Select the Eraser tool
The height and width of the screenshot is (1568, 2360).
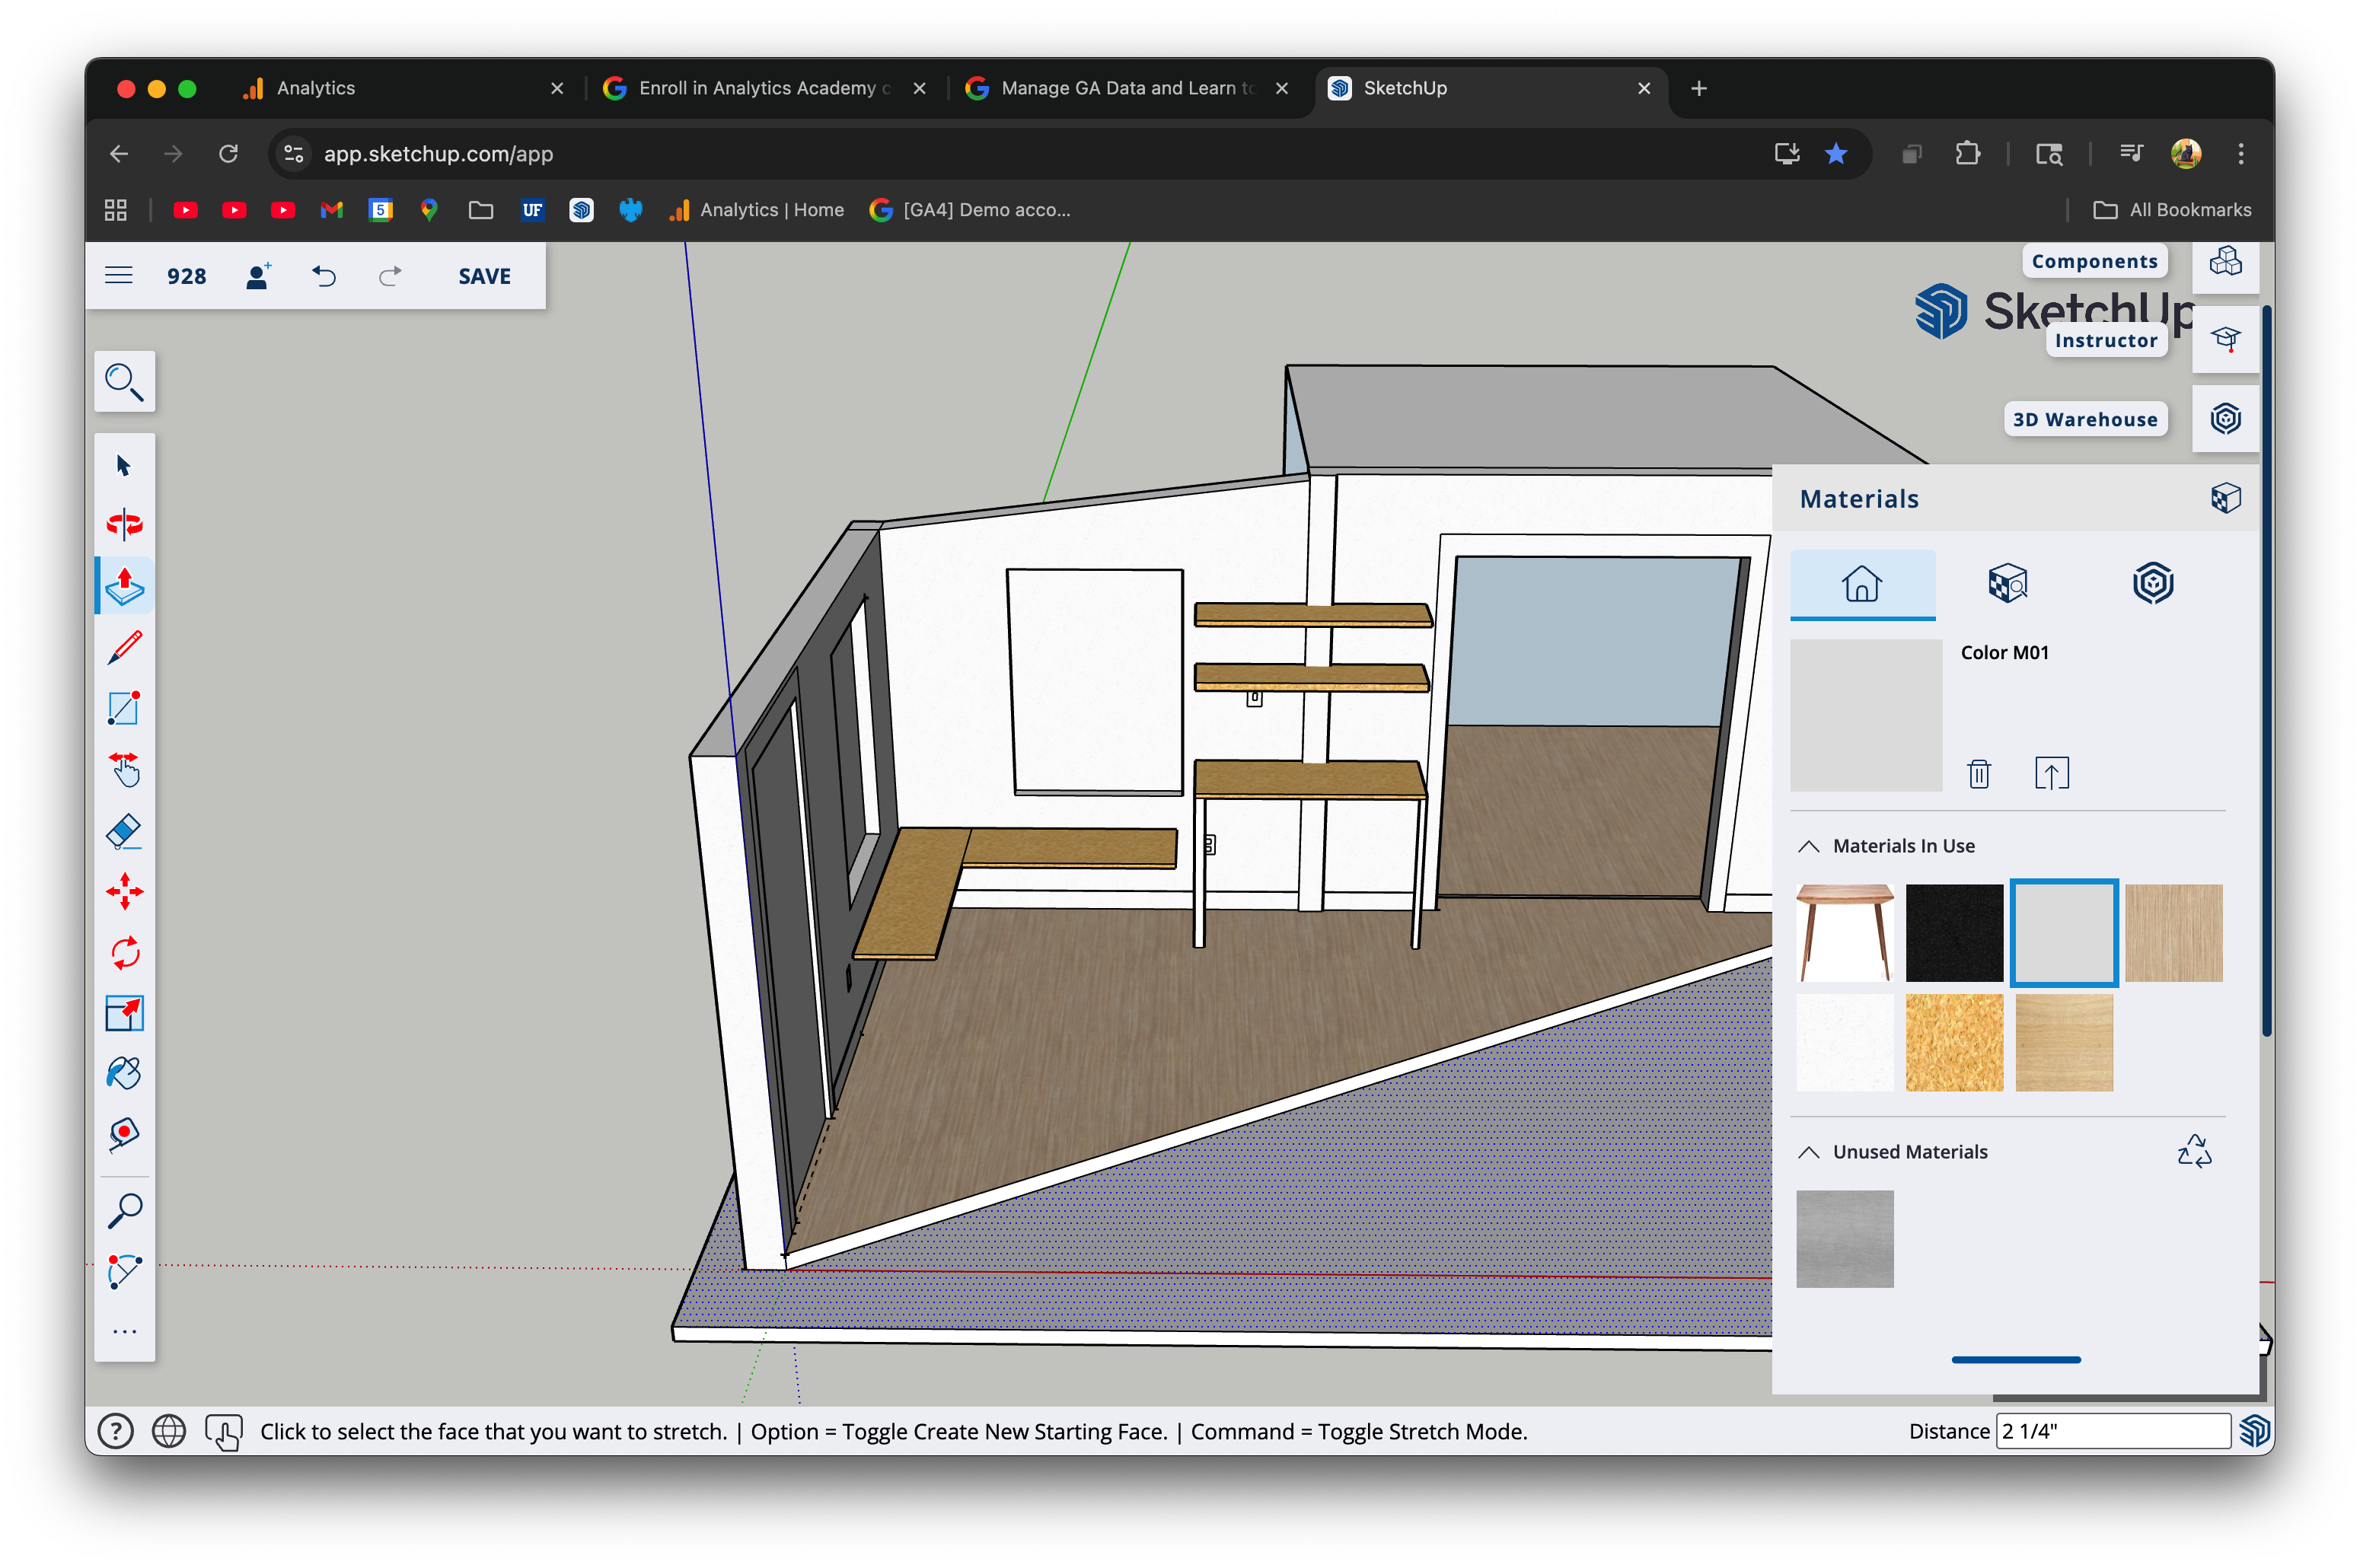click(x=124, y=832)
